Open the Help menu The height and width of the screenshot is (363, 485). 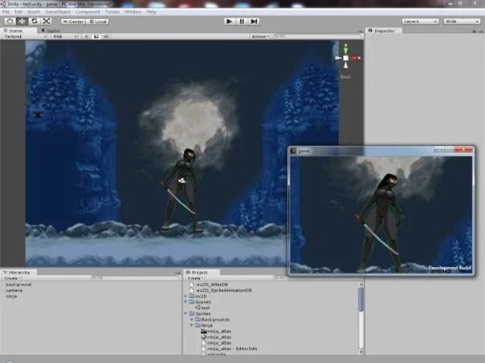[x=151, y=12]
